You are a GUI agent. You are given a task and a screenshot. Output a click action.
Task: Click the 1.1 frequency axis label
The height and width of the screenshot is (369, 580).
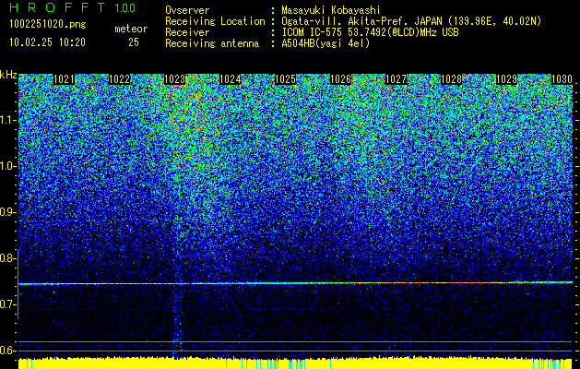(x=7, y=120)
